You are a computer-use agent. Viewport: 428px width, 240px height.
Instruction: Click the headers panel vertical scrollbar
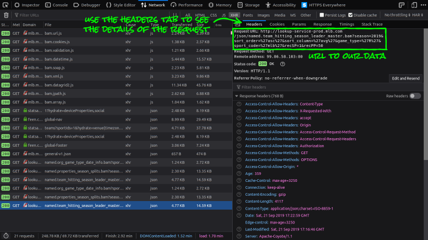click(x=425, y=94)
